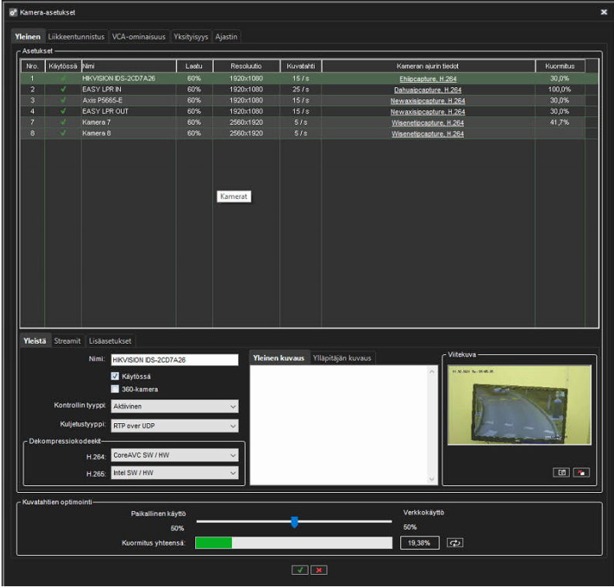Image resolution: width=614 pixels, height=587 pixels.
Task: Cancel with the red X button
Action: [x=316, y=571]
